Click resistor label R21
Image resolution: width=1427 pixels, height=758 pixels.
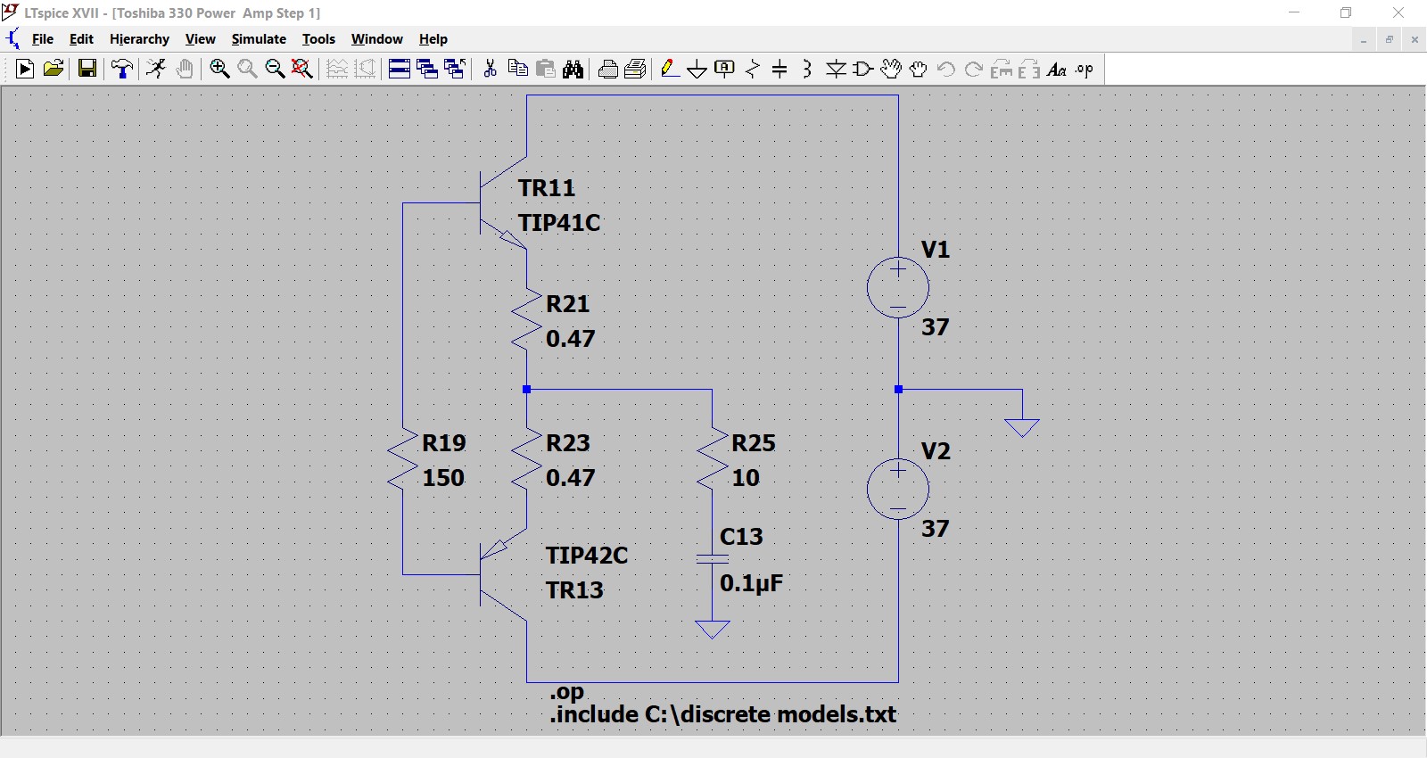(x=568, y=304)
